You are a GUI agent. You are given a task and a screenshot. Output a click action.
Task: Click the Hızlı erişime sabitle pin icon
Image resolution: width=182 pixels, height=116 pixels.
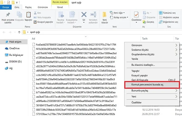pyautogui.click(x=8, y=15)
